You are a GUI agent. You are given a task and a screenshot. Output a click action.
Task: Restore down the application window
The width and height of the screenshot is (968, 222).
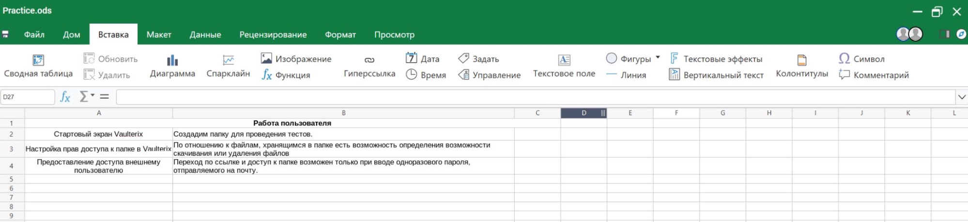[937, 12]
